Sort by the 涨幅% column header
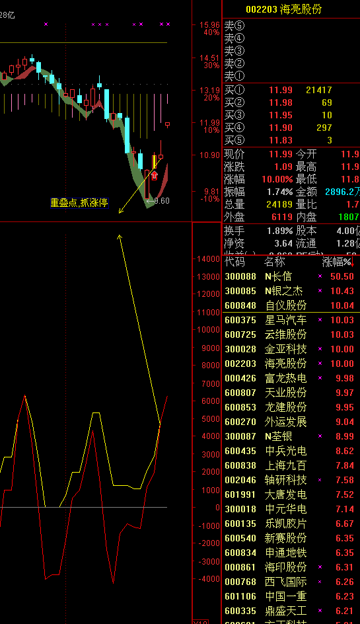Screen dimensions: 360x624 tap(336, 262)
